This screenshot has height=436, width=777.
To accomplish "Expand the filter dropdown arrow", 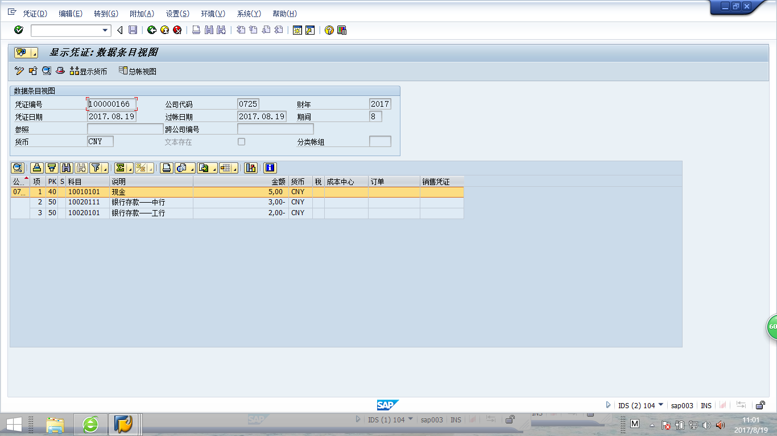I will tap(105, 167).
